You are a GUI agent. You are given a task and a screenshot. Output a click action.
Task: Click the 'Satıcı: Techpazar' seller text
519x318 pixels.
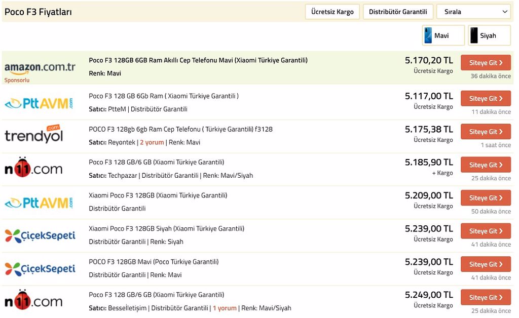click(113, 176)
